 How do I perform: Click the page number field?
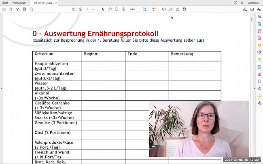87,9
